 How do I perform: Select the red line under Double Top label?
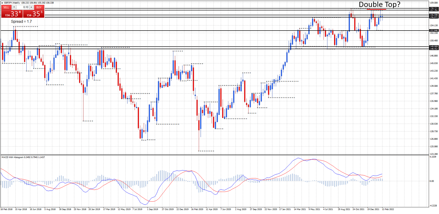tap(376, 9)
